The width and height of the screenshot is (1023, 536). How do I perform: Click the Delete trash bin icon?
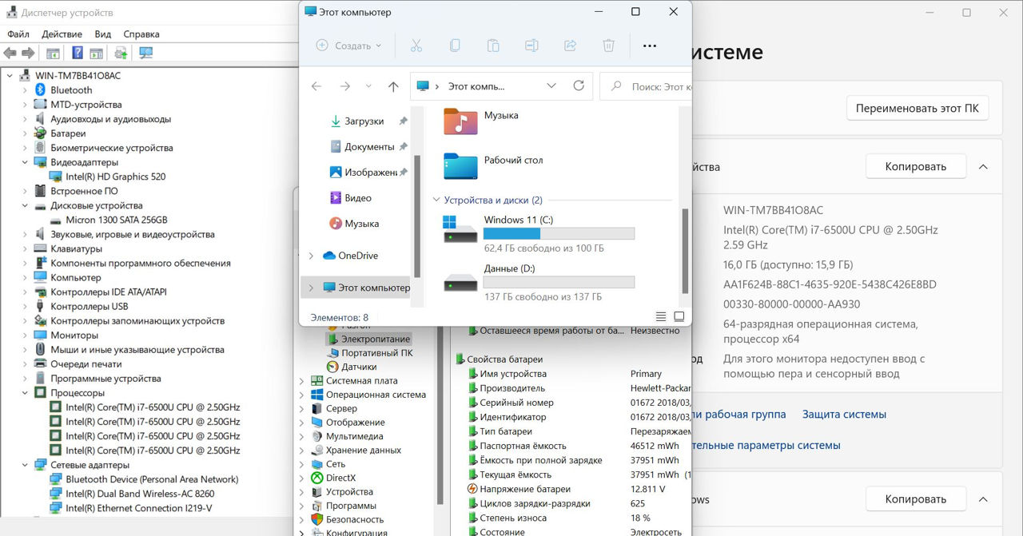click(x=608, y=46)
